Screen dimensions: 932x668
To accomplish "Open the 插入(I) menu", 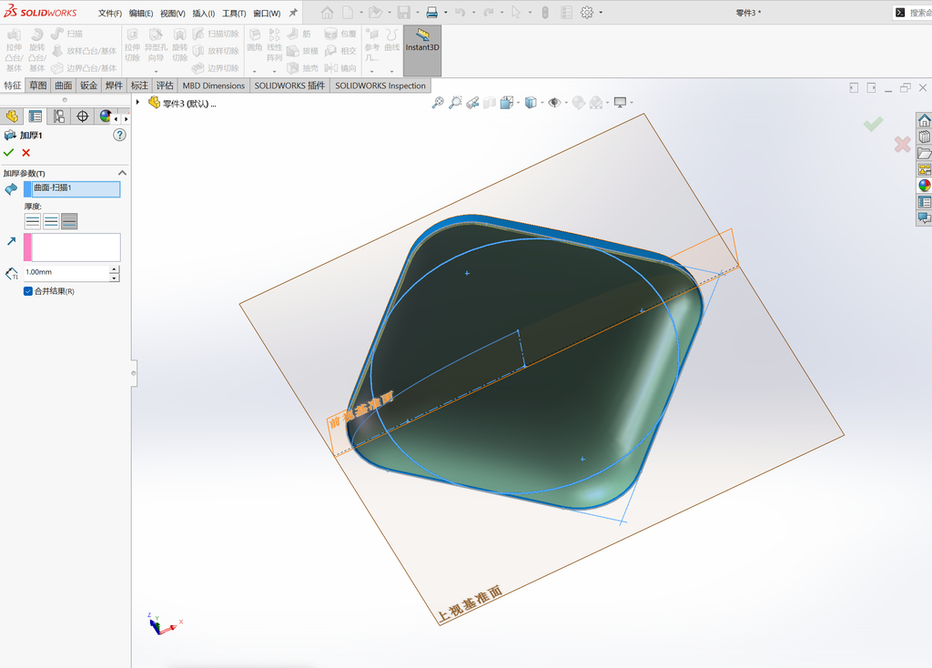I will [203, 13].
